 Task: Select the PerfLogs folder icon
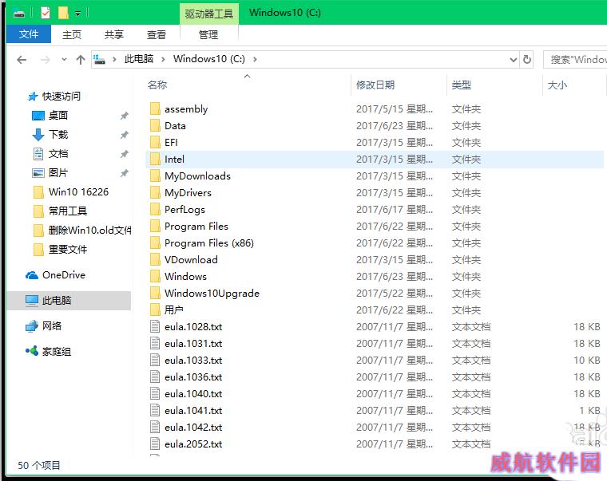(x=155, y=209)
